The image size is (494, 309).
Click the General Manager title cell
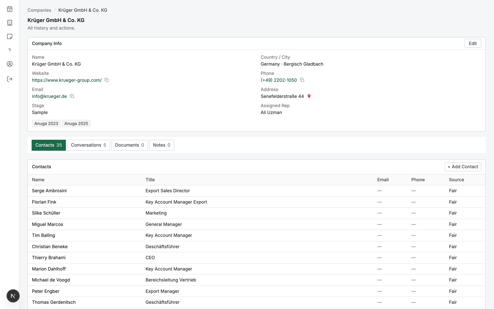(x=164, y=224)
